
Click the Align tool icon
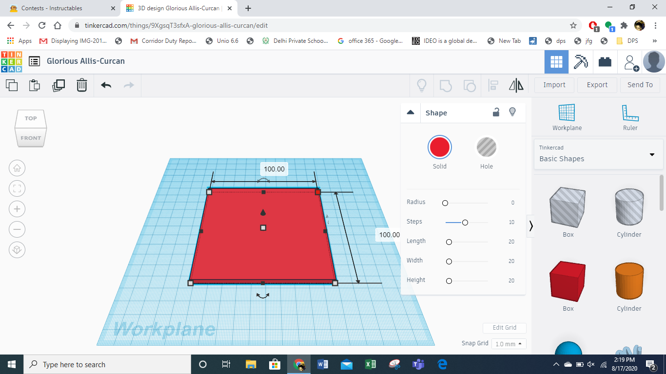point(493,86)
